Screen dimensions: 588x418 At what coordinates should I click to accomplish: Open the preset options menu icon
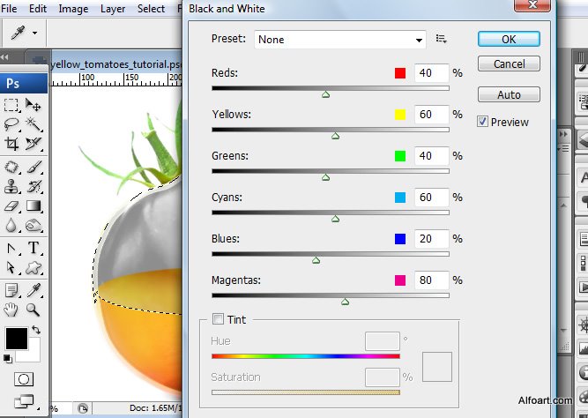click(442, 39)
